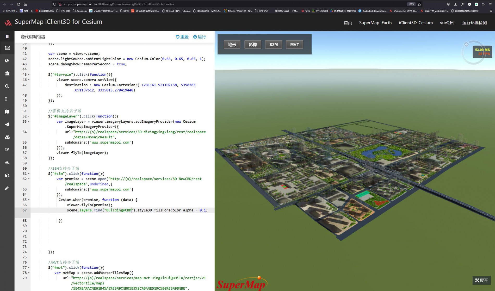This screenshot has width=495, height=291.
Task: Toggle the sidebar menu bars icon
Action: [7, 36]
